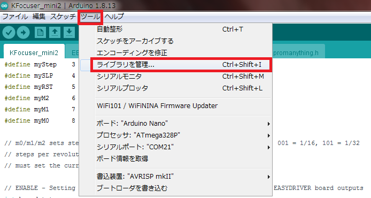Switch to the KFocuser_mini2 tab
This screenshot has width=371, height=198.
point(34,52)
